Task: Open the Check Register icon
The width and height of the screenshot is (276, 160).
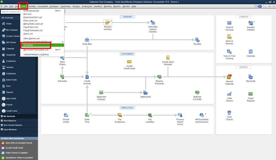Action: point(251,94)
